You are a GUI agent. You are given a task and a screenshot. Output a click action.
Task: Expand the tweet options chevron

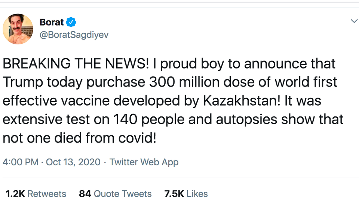pyautogui.click(x=353, y=21)
